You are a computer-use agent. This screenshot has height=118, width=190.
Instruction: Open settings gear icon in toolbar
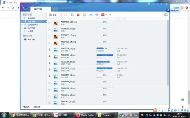click(x=97, y=14)
